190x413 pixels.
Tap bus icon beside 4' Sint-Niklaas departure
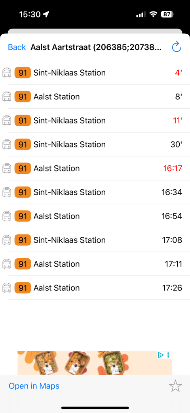click(x=7, y=73)
